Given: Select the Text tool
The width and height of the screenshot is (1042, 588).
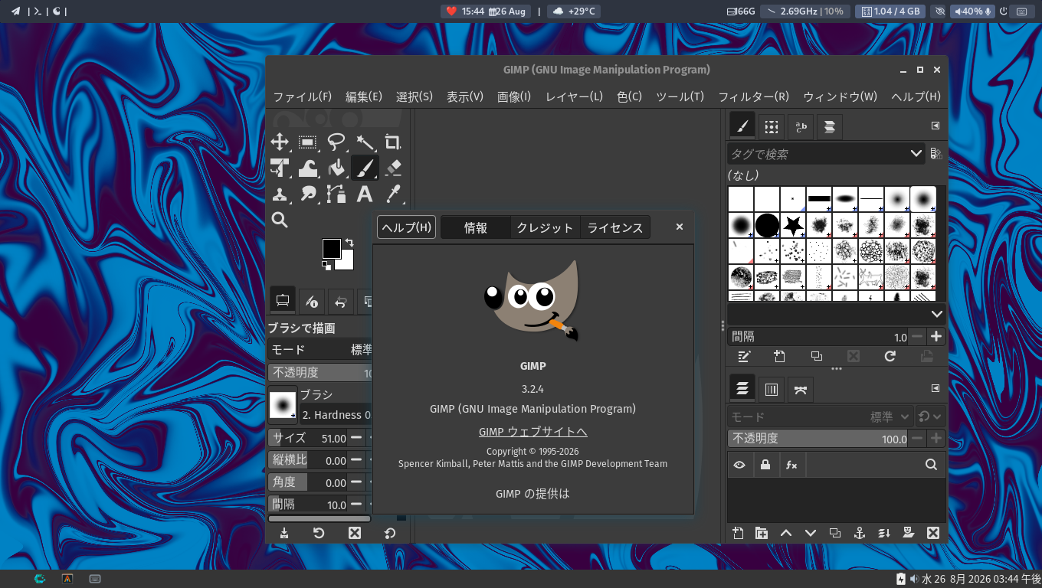Looking at the screenshot, I should tap(365, 194).
